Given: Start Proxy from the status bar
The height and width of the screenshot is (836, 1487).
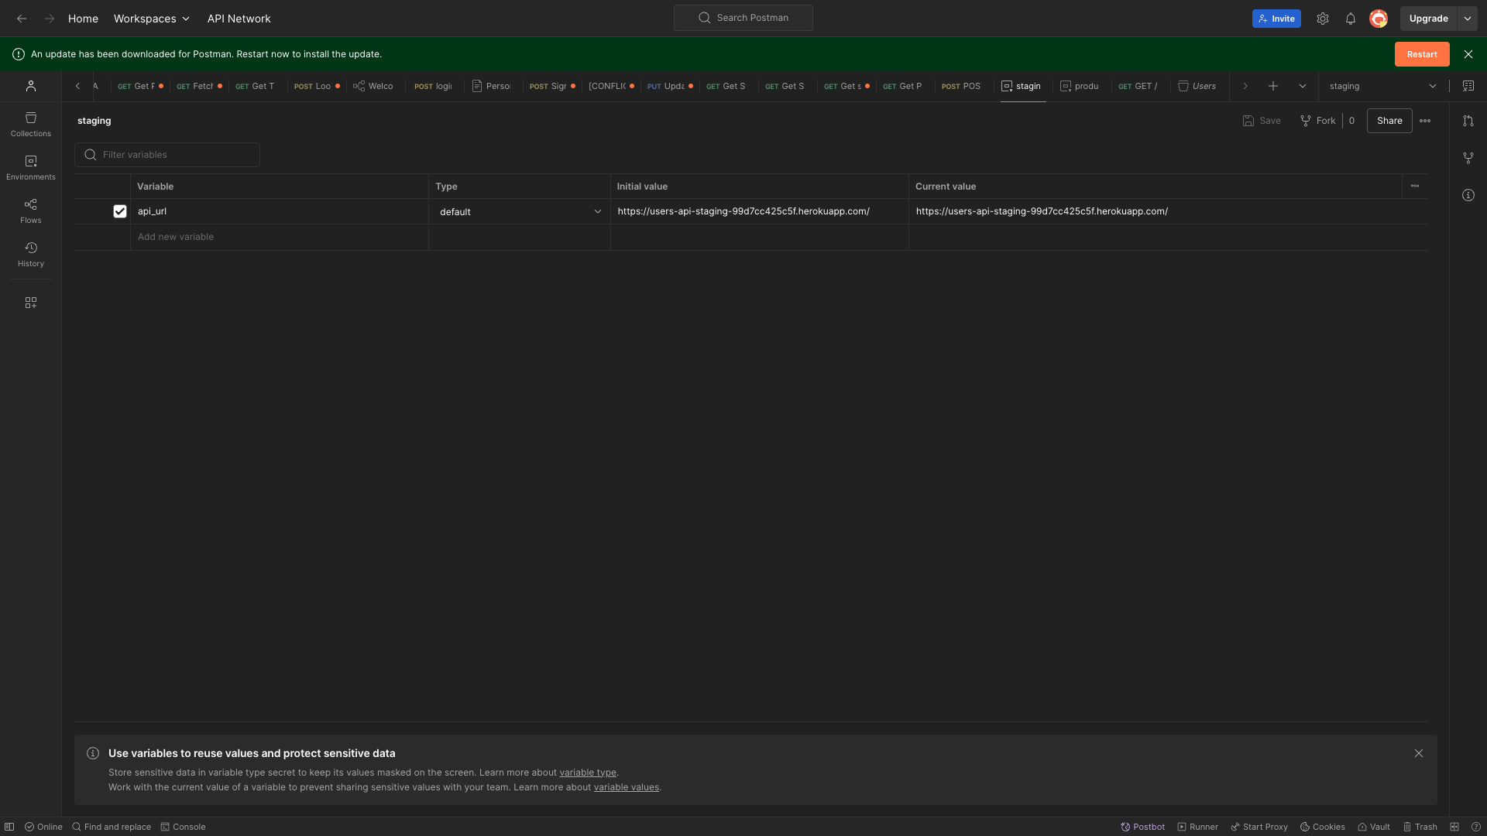Looking at the screenshot, I should [x=1259, y=827].
